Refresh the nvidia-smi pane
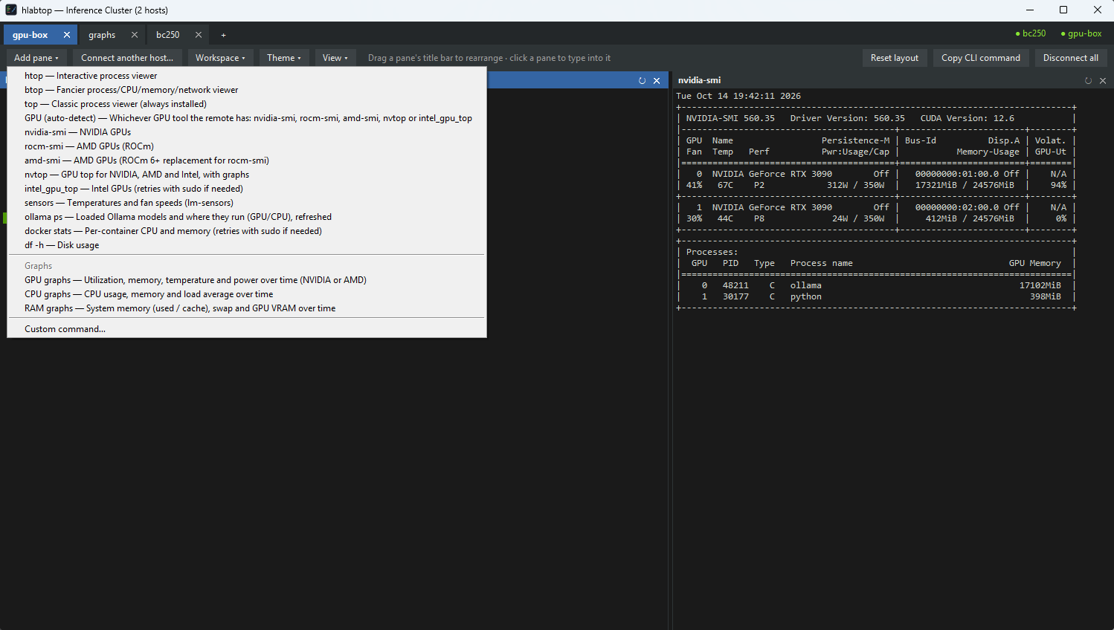 tap(1088, 80)
